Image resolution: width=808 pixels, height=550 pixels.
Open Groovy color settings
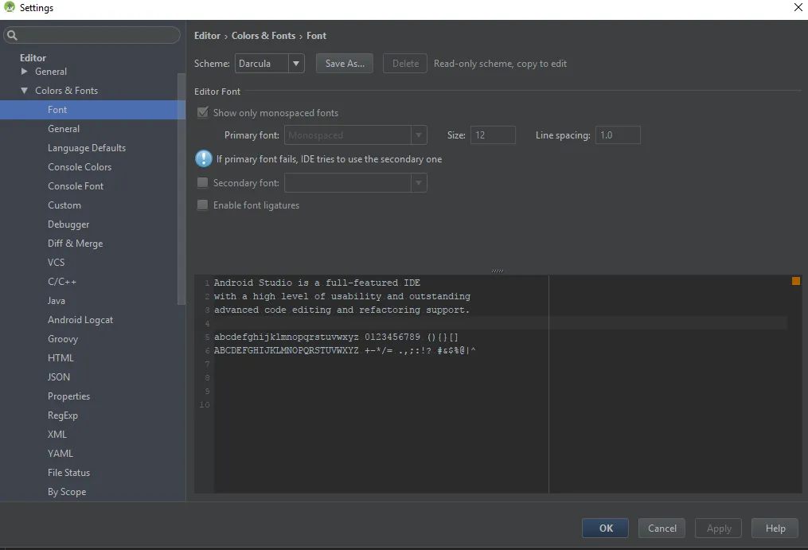63,338
